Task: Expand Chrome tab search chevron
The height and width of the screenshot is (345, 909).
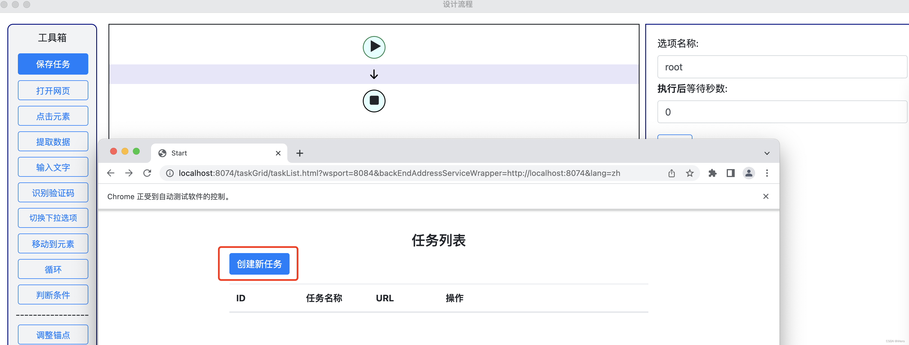Action: (x=766, y=153)
